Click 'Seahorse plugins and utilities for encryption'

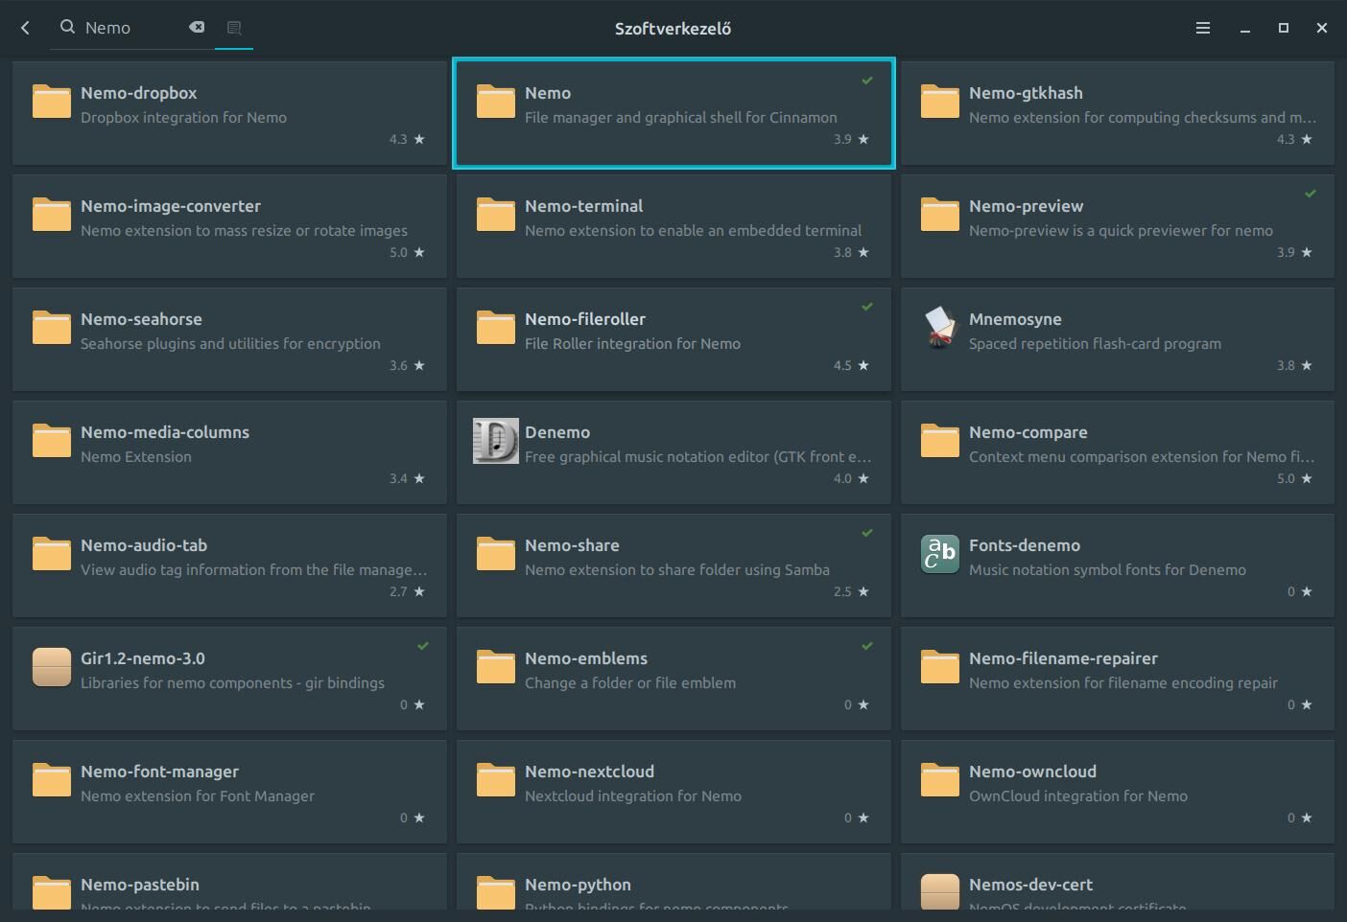coord(230,344)
